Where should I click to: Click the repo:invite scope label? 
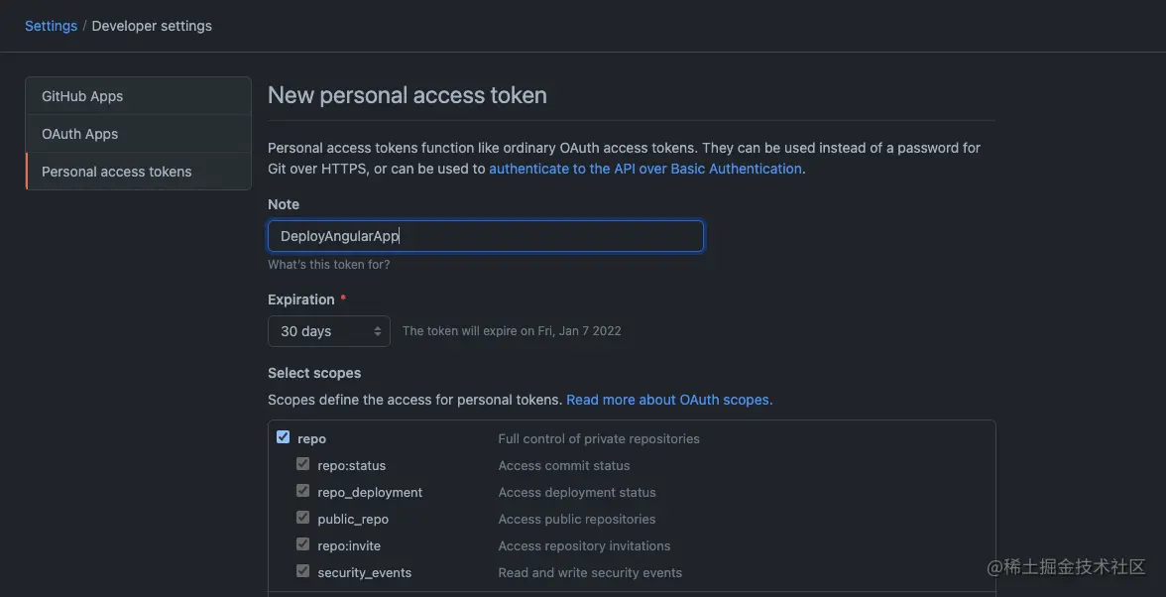349,545
